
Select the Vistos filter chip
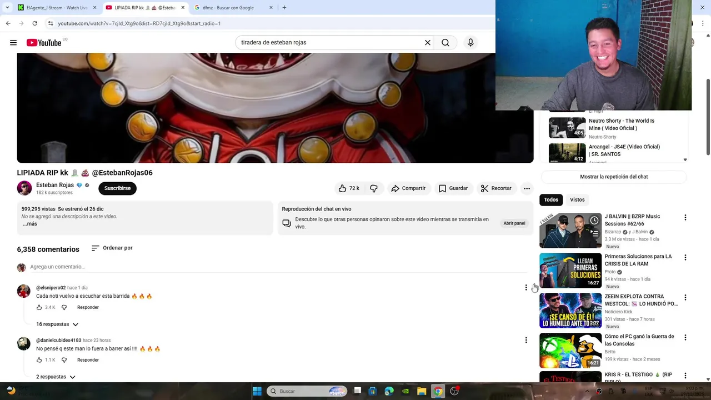pyautogui.click(x=577, y=200)
